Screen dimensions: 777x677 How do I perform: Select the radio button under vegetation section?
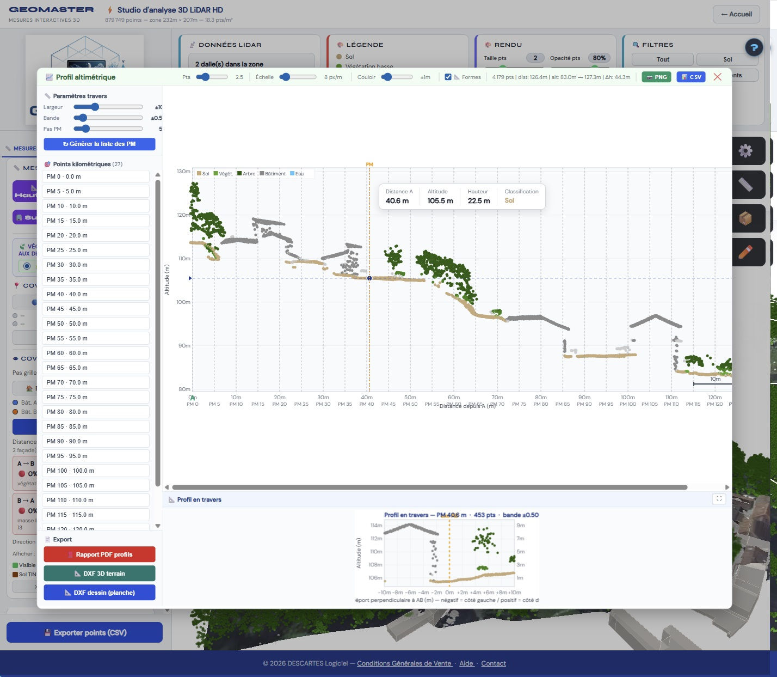[x=27, y=266]
